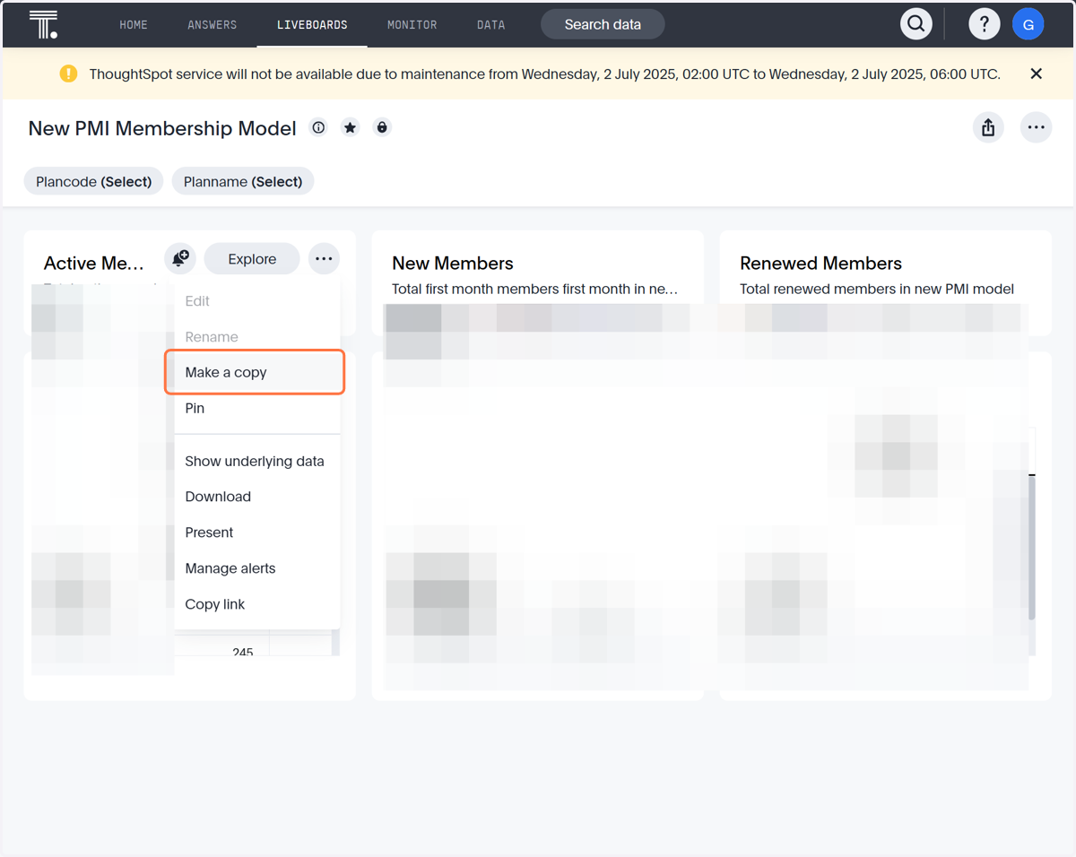This screenshot has width=1076, height=857.
Task: Open the search magnifier icon
Action: tap(915, 24)
